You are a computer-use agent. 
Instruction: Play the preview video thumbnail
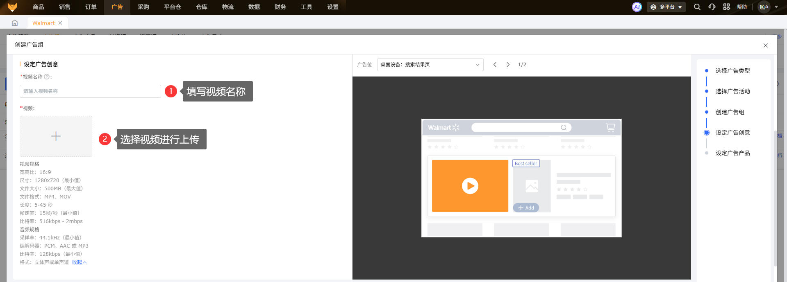coord(470,186)
